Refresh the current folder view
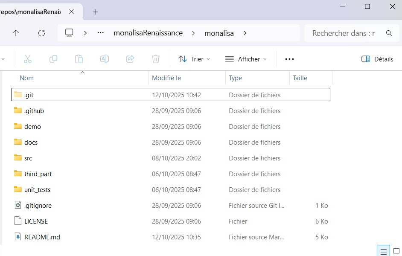The height and width of the screenshot is (256, 402). click(x=41, y=33)
